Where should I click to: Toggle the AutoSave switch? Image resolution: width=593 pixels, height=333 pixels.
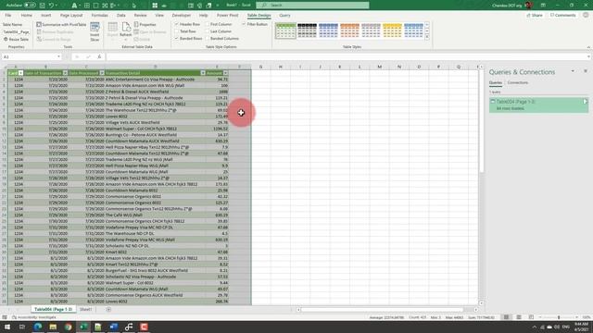point(30,6)
